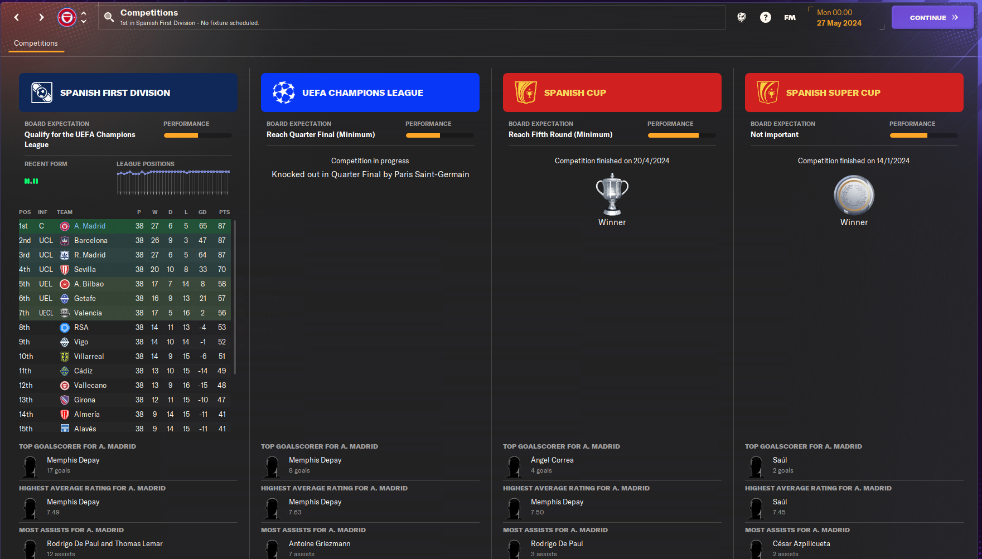This screenshot has height=559, width=982.
Task: Open the UEFA Champions League header
Action: point(370,93)
